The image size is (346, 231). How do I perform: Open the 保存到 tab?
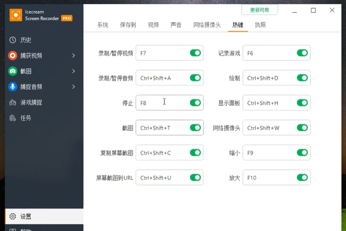click(x=128, y=25)
